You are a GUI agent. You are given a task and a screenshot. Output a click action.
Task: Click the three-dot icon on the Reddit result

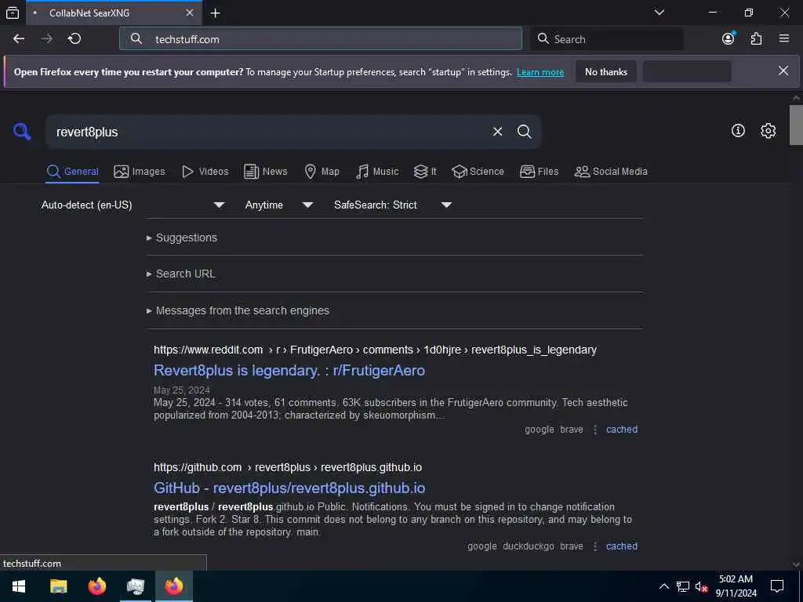(x=595, y=430)
